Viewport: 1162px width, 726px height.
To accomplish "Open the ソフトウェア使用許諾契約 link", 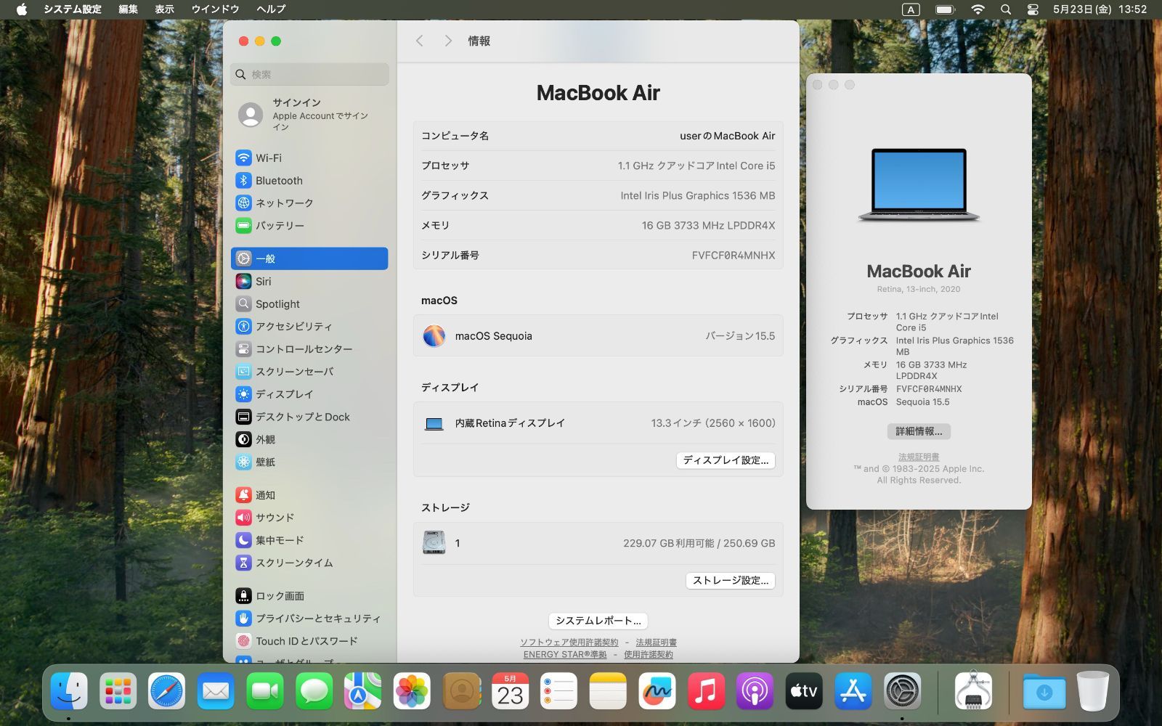I will point(569,643).
